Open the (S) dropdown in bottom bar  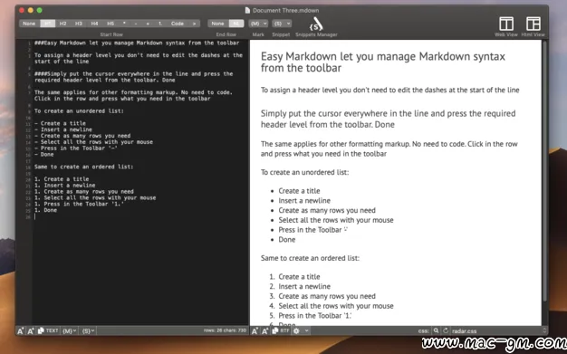coord(88,330)
